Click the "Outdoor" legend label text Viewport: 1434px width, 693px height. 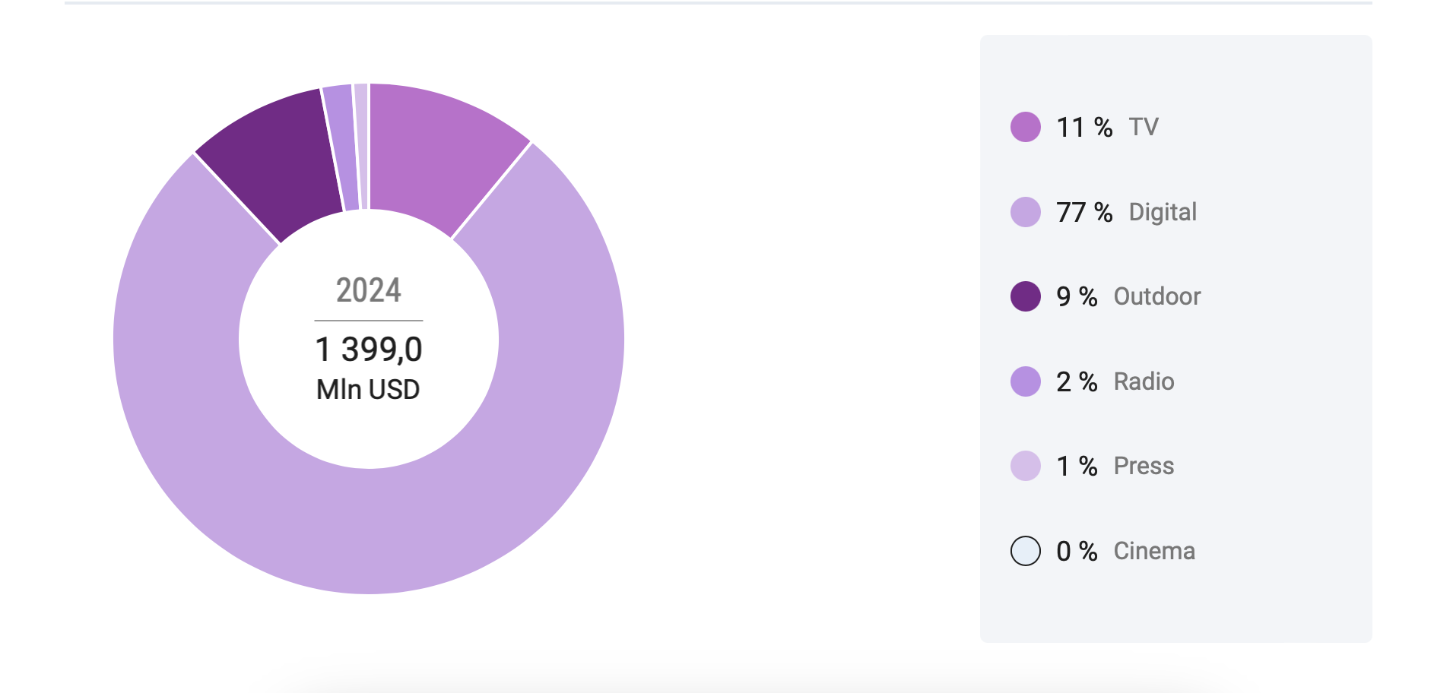pyautogui.click(x=1156, y=296)
